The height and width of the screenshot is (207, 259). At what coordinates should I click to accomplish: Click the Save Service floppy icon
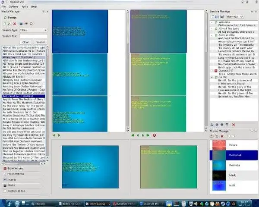pos(222,17)
